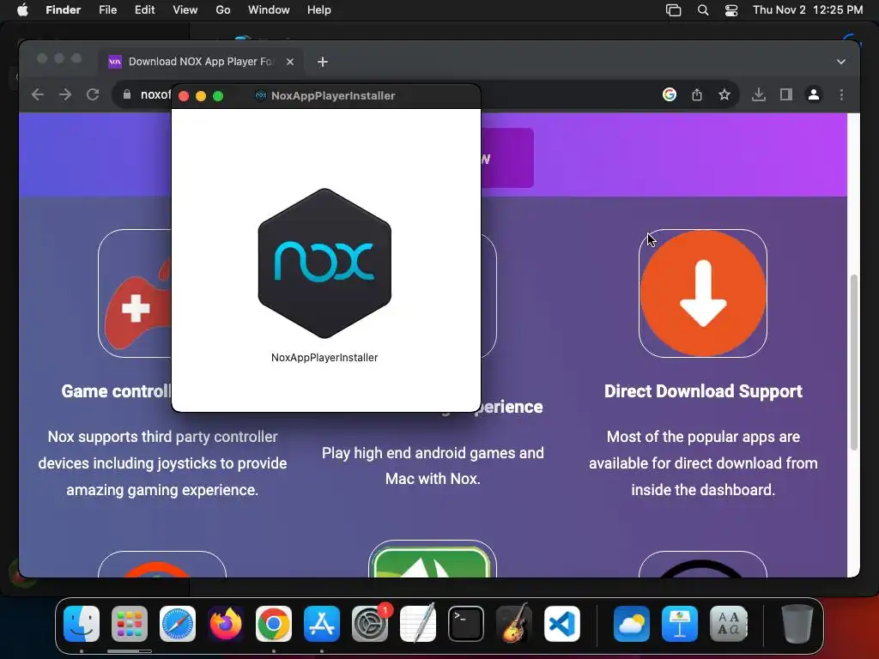Click the Game controller heading text

pyautogui.click(x=116, y=391)
